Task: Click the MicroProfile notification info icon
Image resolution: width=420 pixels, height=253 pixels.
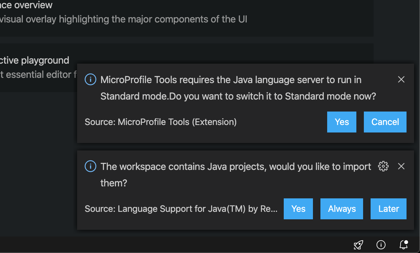Action: coord(90,79)
